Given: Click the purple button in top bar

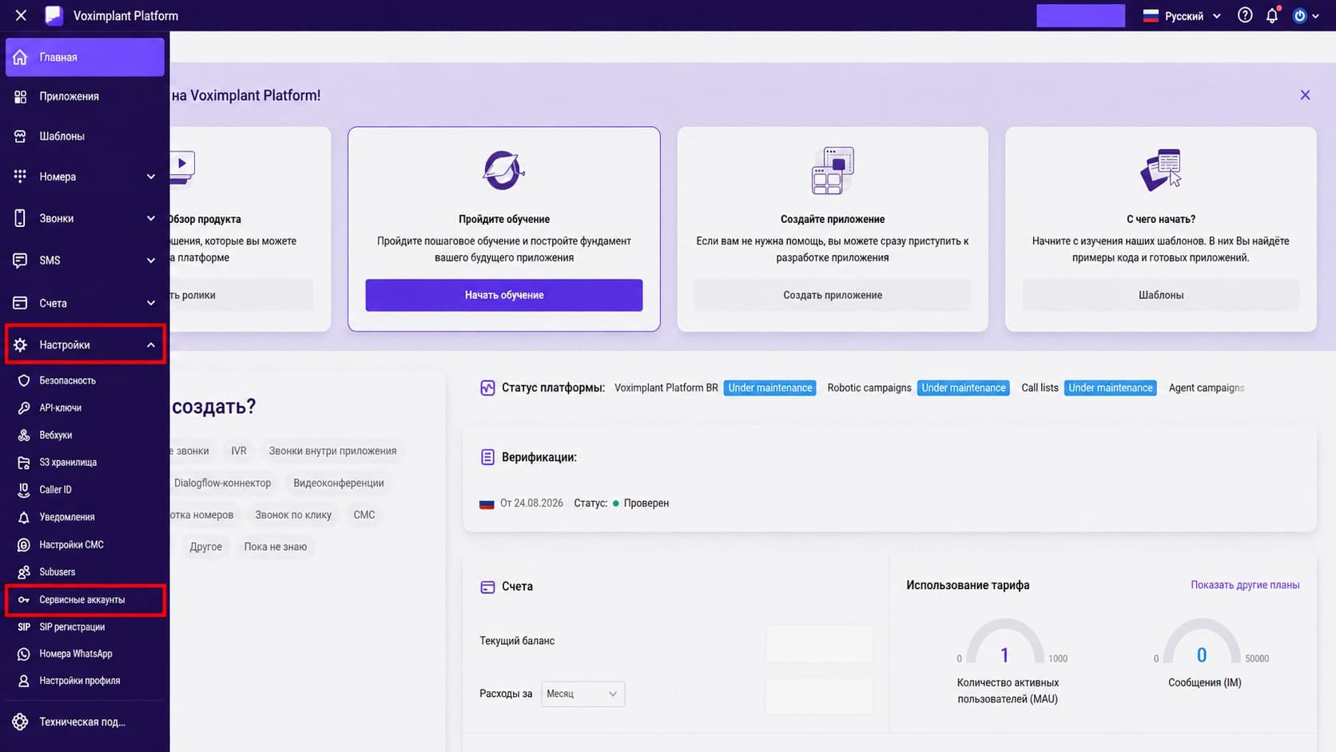Looking at the screenshot, I should pyautogui.click(x=1080, y=15).
